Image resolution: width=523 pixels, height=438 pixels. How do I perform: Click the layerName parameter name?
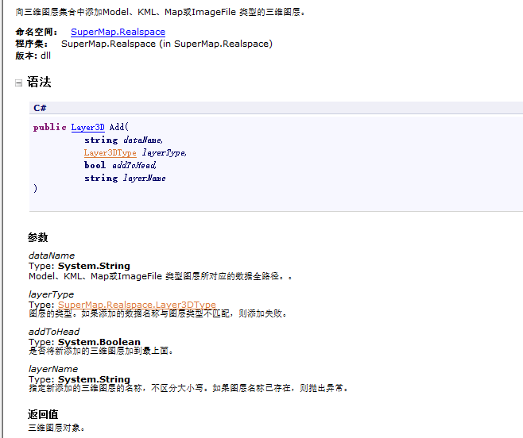(53, 369)
